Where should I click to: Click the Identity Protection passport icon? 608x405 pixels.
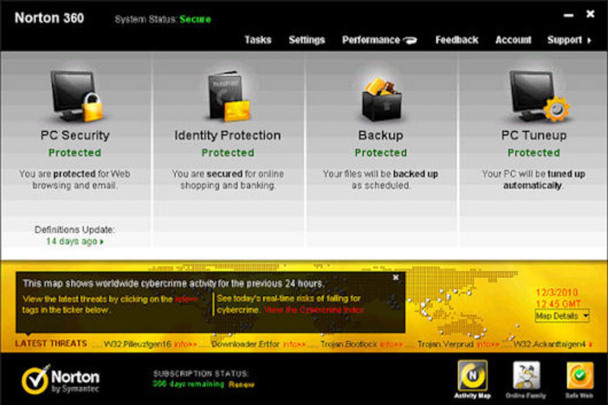pos(229,96)
